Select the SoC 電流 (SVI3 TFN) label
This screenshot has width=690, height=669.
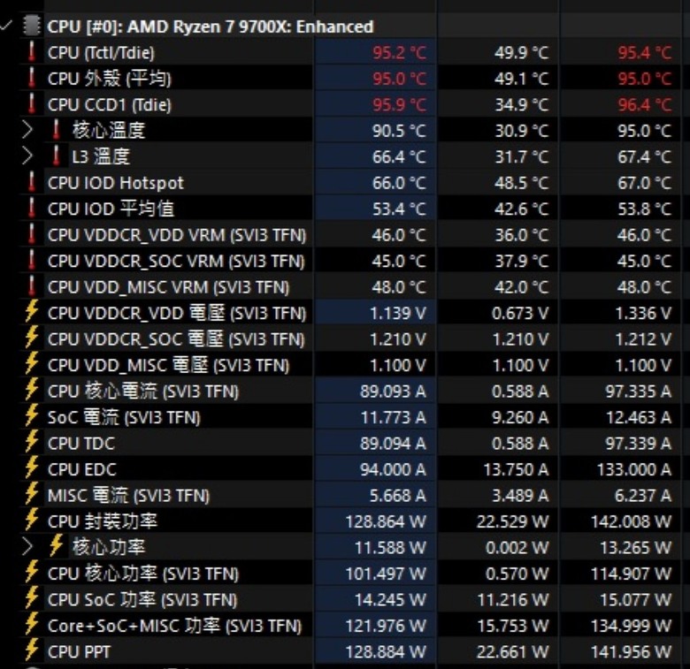click(124, 417)
